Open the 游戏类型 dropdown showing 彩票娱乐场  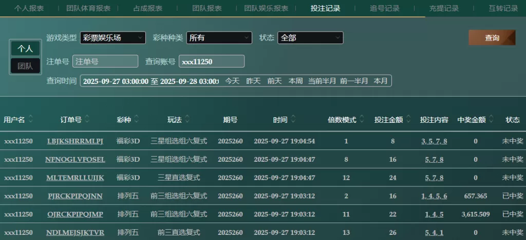[x=113, y=38]
